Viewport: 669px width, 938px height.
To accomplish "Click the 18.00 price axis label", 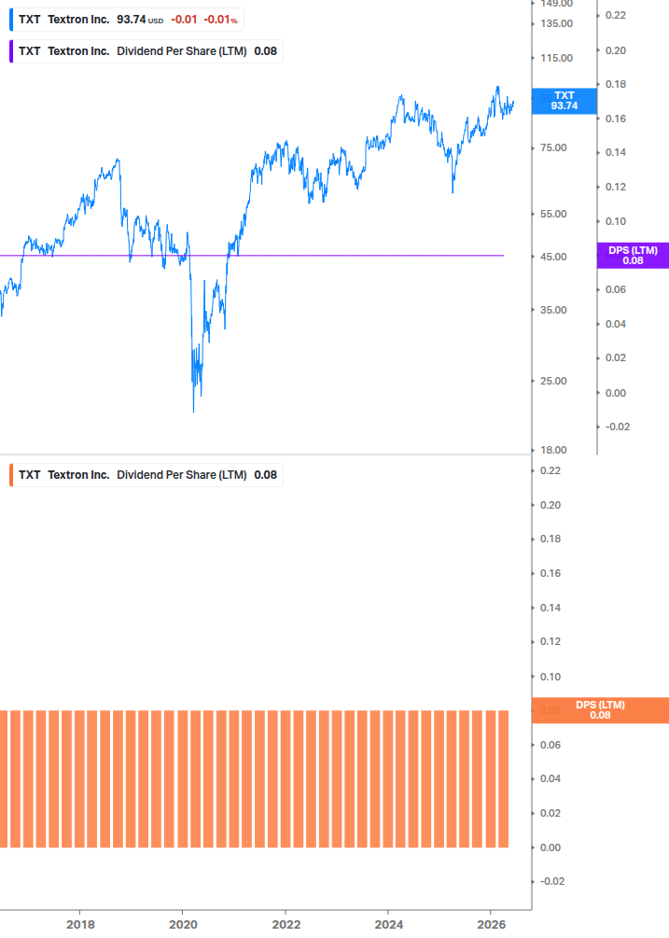I will tap(553, 450).
